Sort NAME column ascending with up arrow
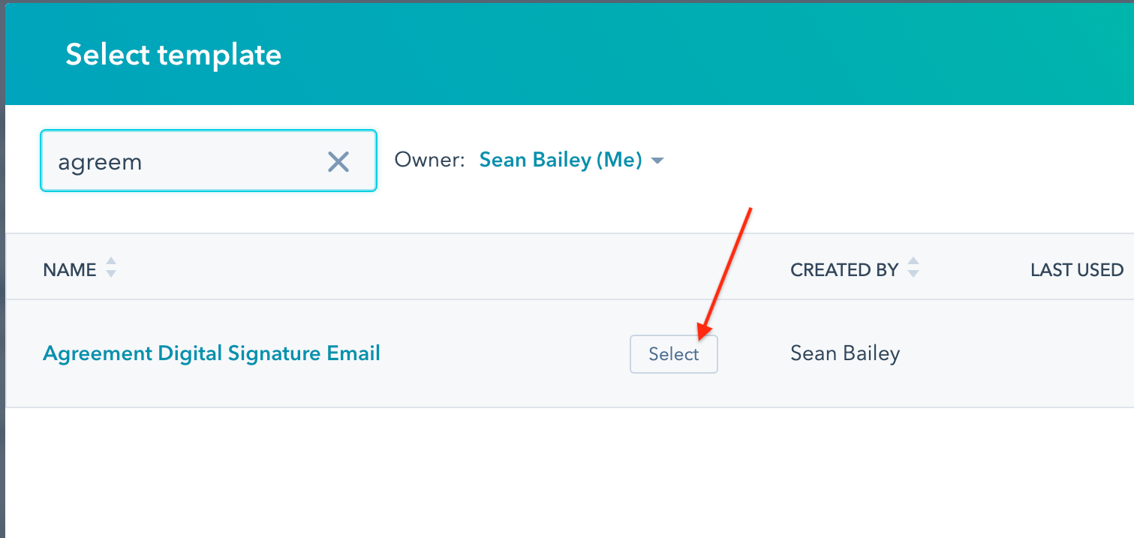 click(111, 262)
